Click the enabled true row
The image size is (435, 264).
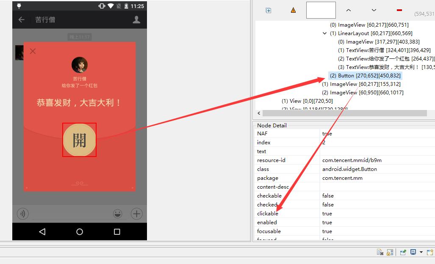coord(344,222)
